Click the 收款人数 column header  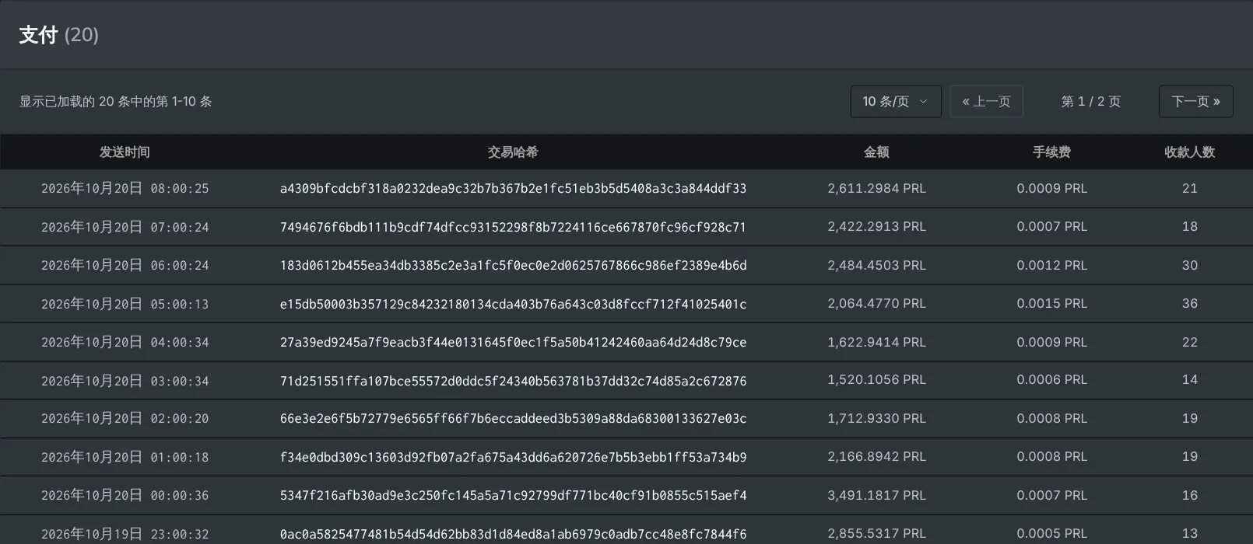tap(1189, 152)
